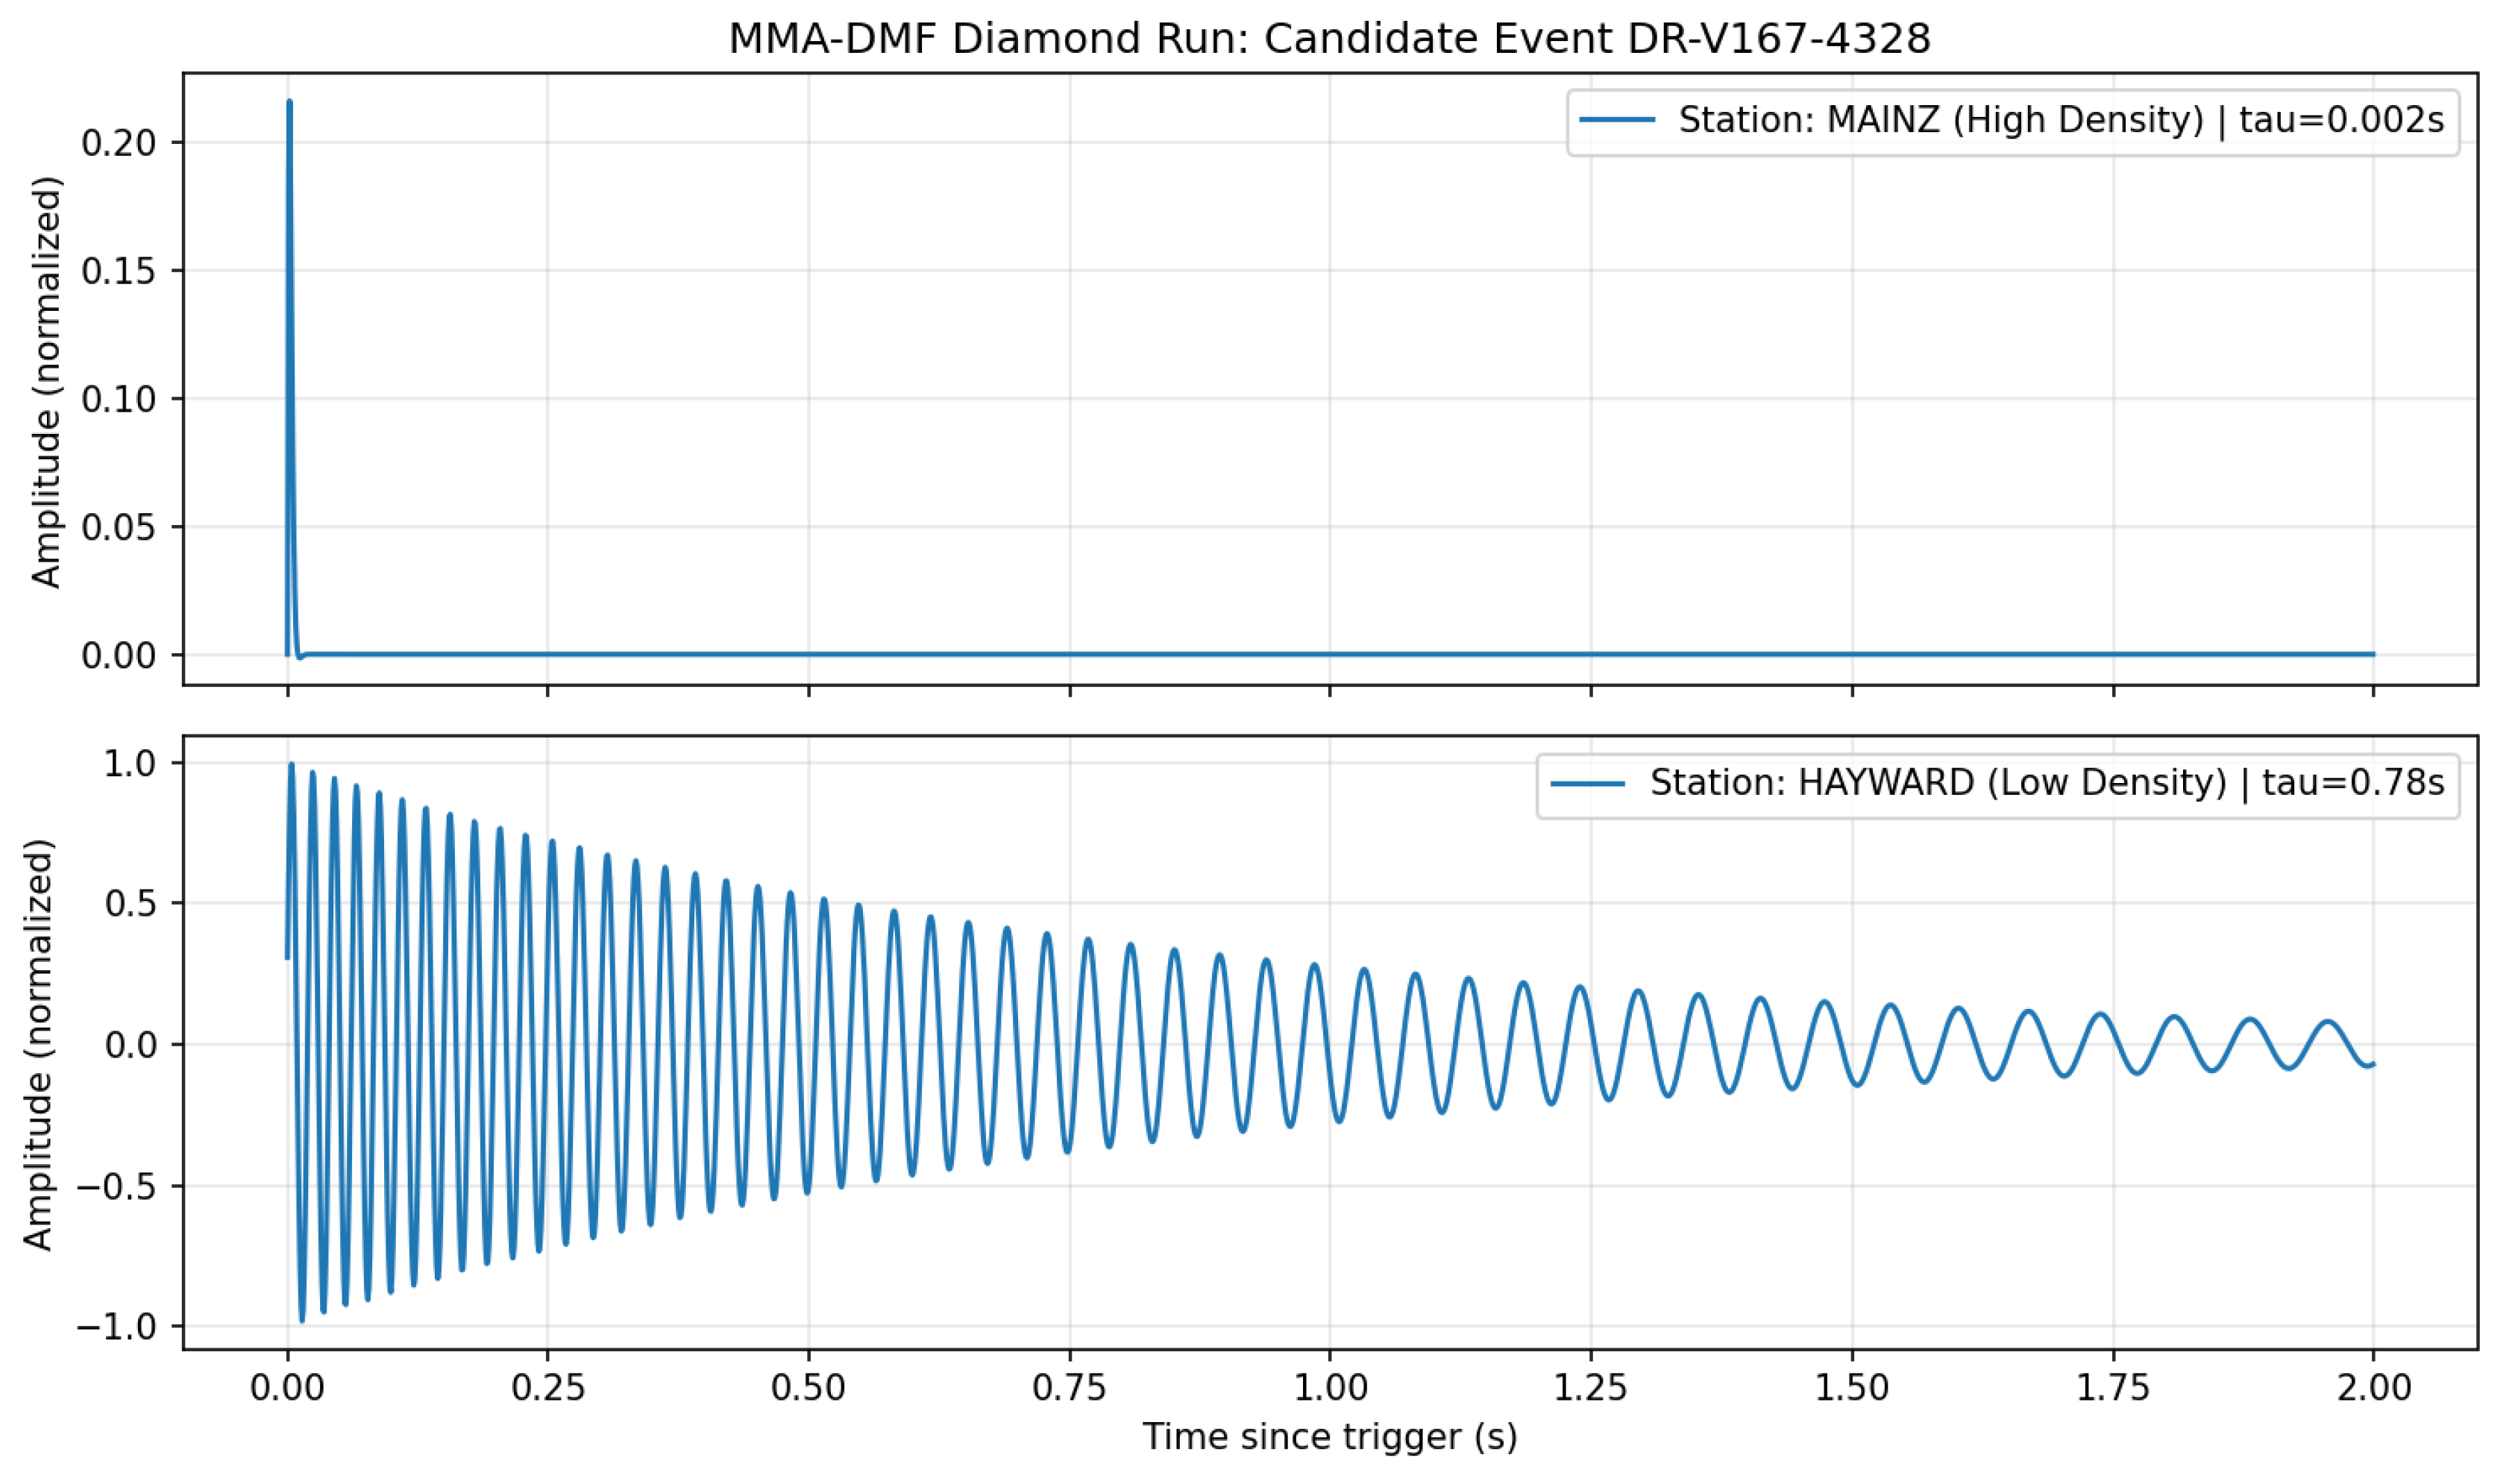Click the 0.15 tick label on top plot

pos(118,271)
